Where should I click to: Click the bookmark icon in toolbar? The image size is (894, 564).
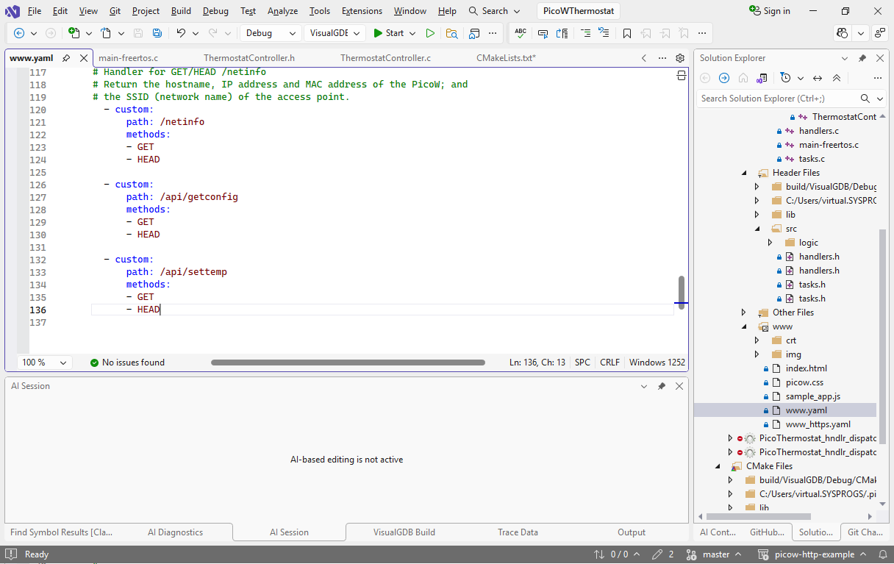pos(626,33)
